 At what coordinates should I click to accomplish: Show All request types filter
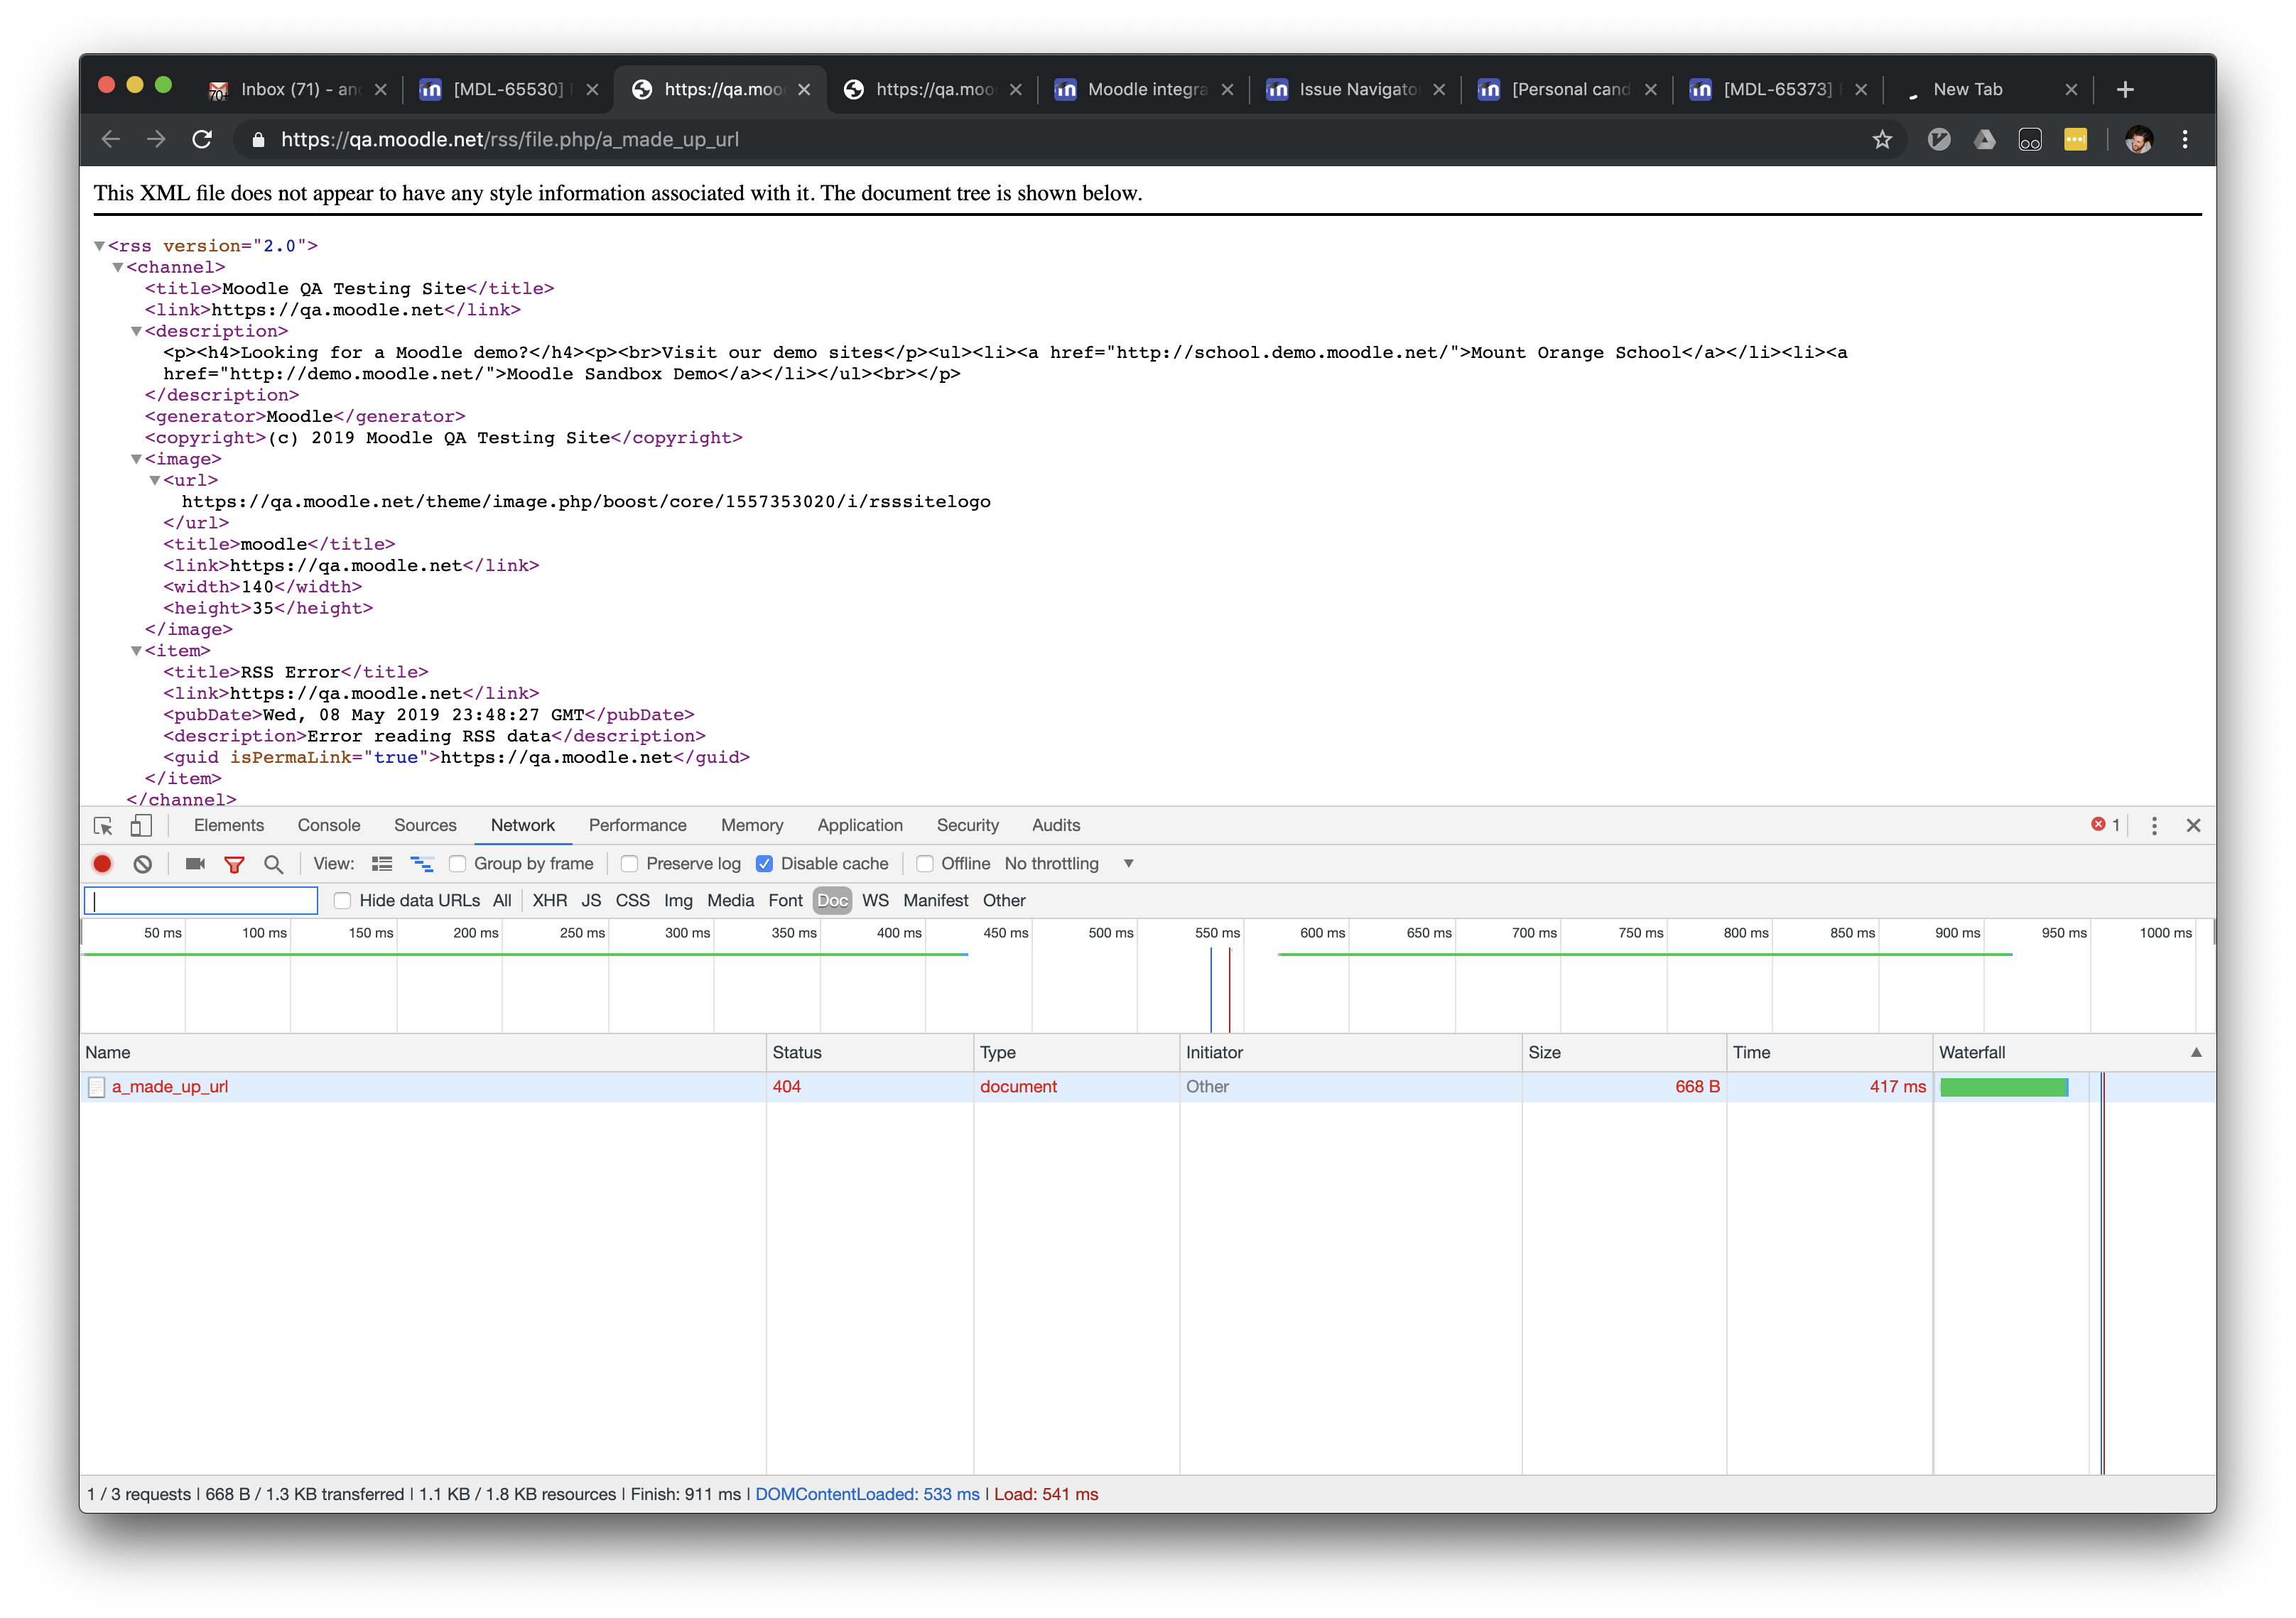pos(502,901)
